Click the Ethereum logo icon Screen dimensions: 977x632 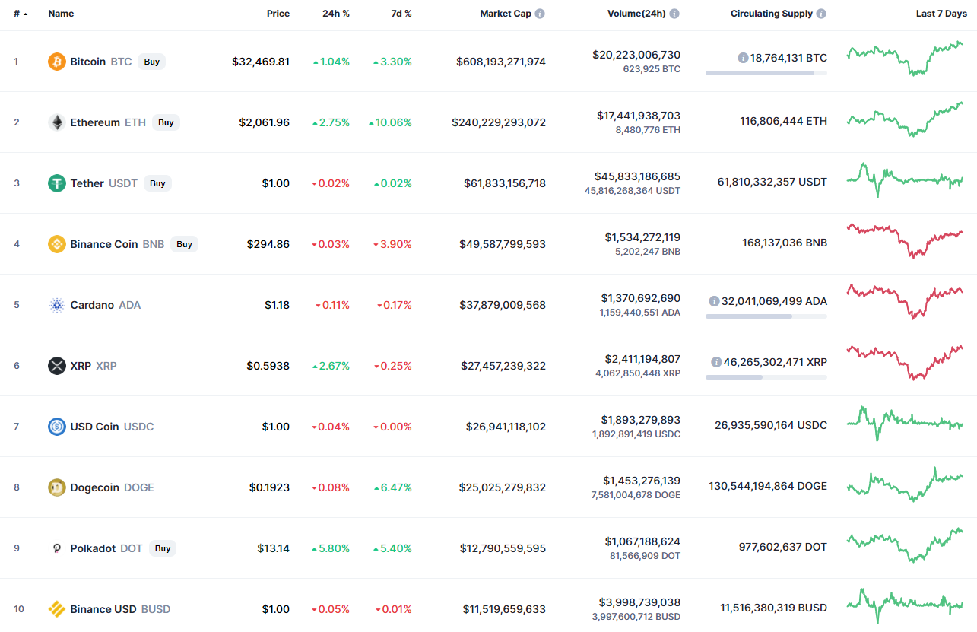tap(57, 122)
